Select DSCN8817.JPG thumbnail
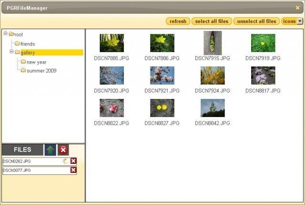 click(263, 76)
